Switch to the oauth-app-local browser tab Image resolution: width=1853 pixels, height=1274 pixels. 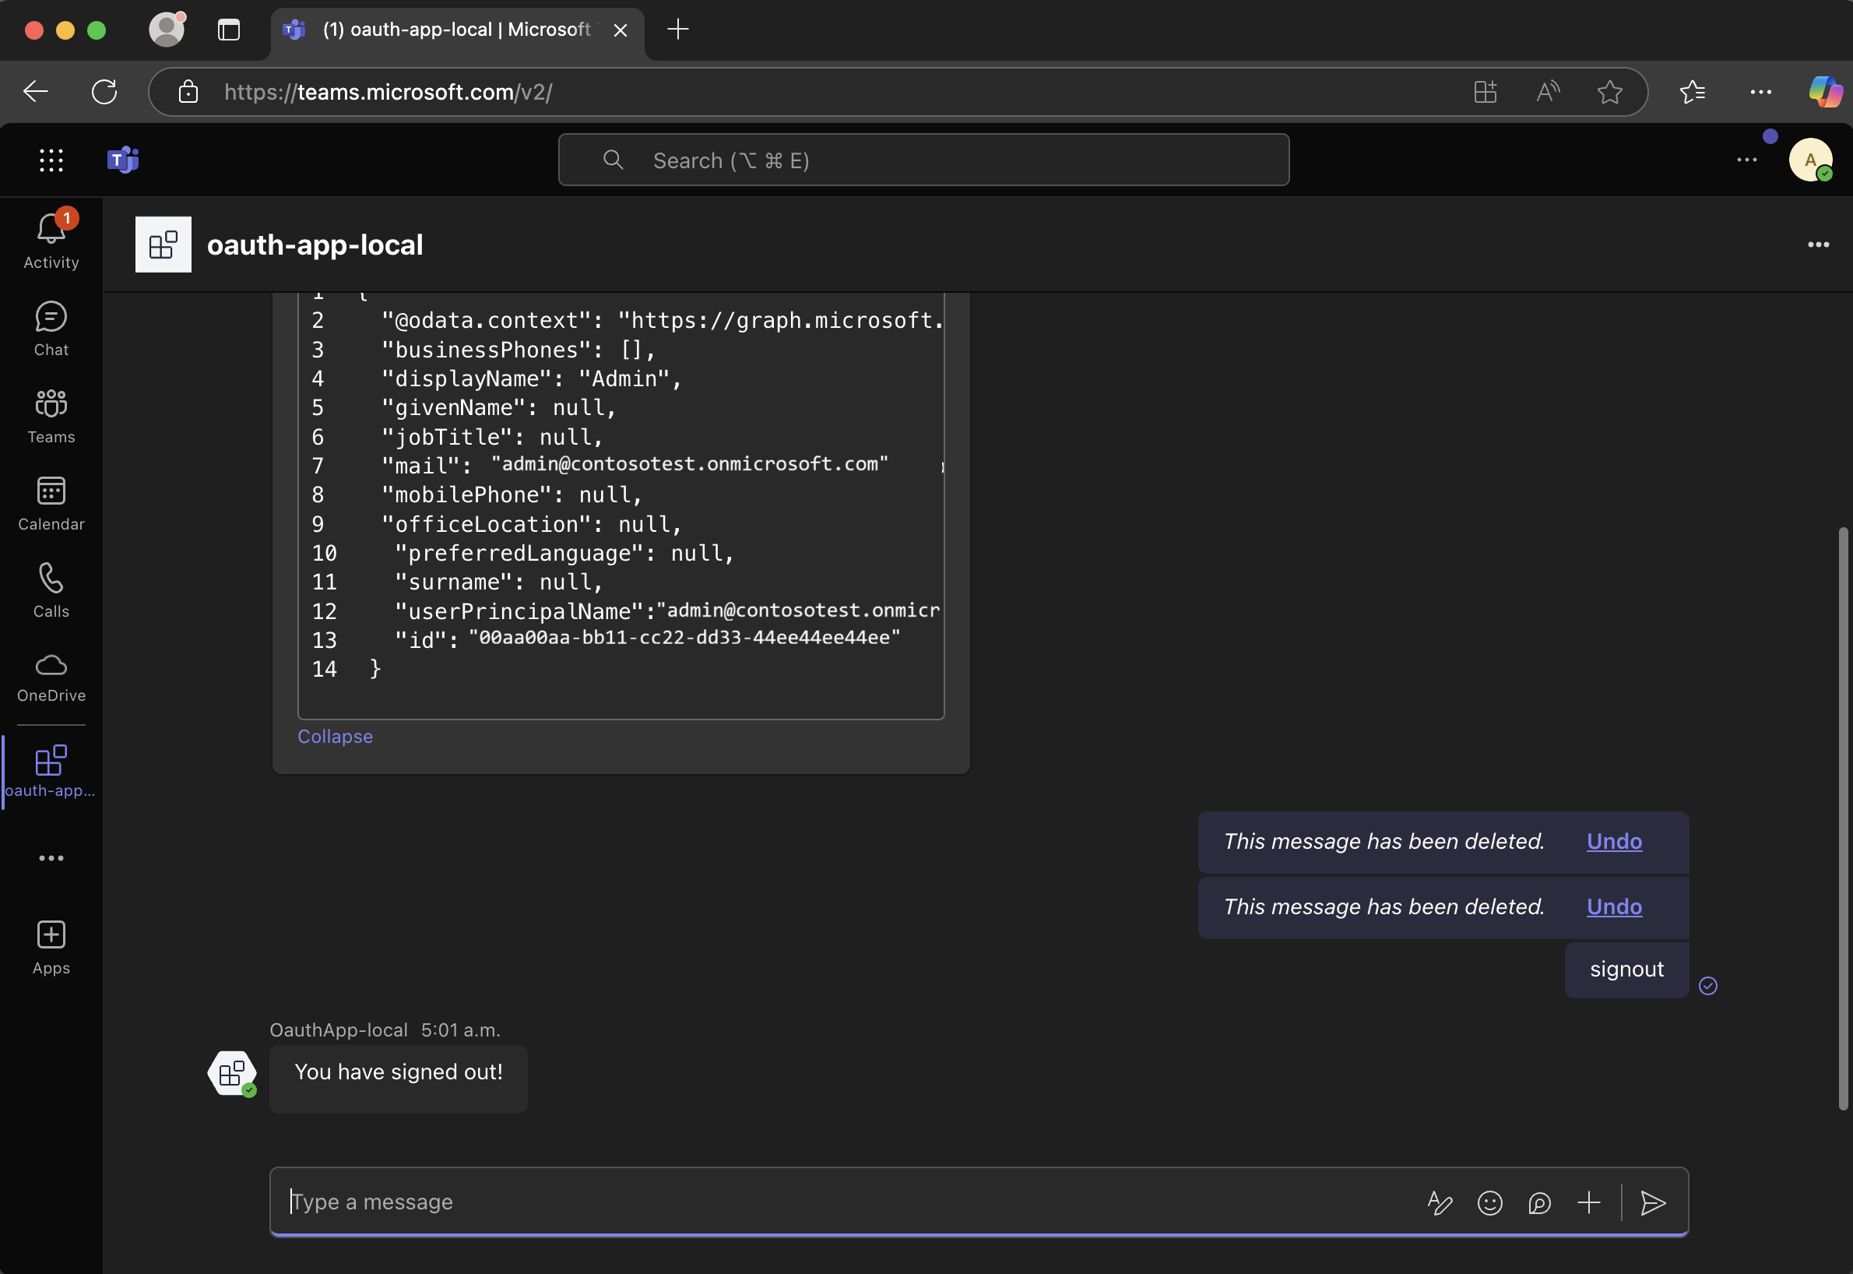tap(456, 30)
